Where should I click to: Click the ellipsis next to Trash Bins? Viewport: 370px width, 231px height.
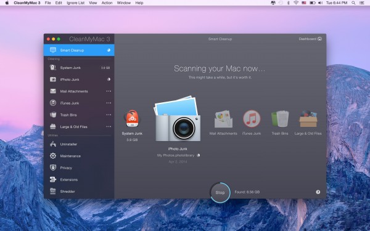(x=109, y=115)
